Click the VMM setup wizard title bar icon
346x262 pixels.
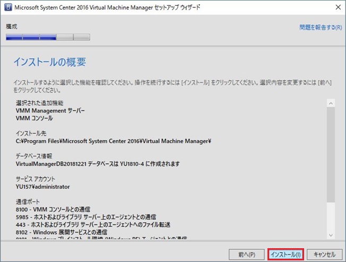point(7,8)
